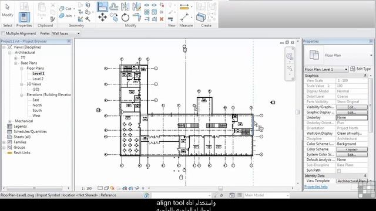Collapse the Floor Plans tree node
This screenshot has width=376, height=211.
pos(22,69)
